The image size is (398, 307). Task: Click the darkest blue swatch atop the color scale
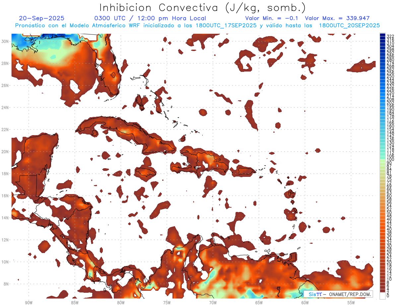click(382, 35)
